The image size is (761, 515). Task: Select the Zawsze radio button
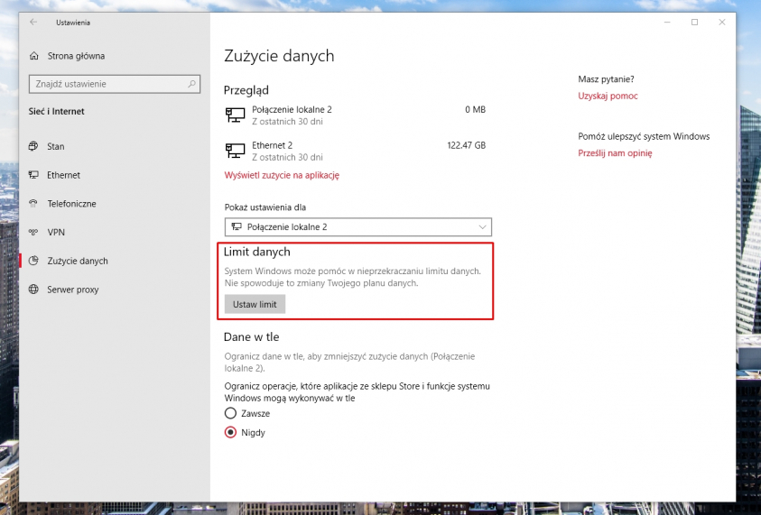pos(230,413)
